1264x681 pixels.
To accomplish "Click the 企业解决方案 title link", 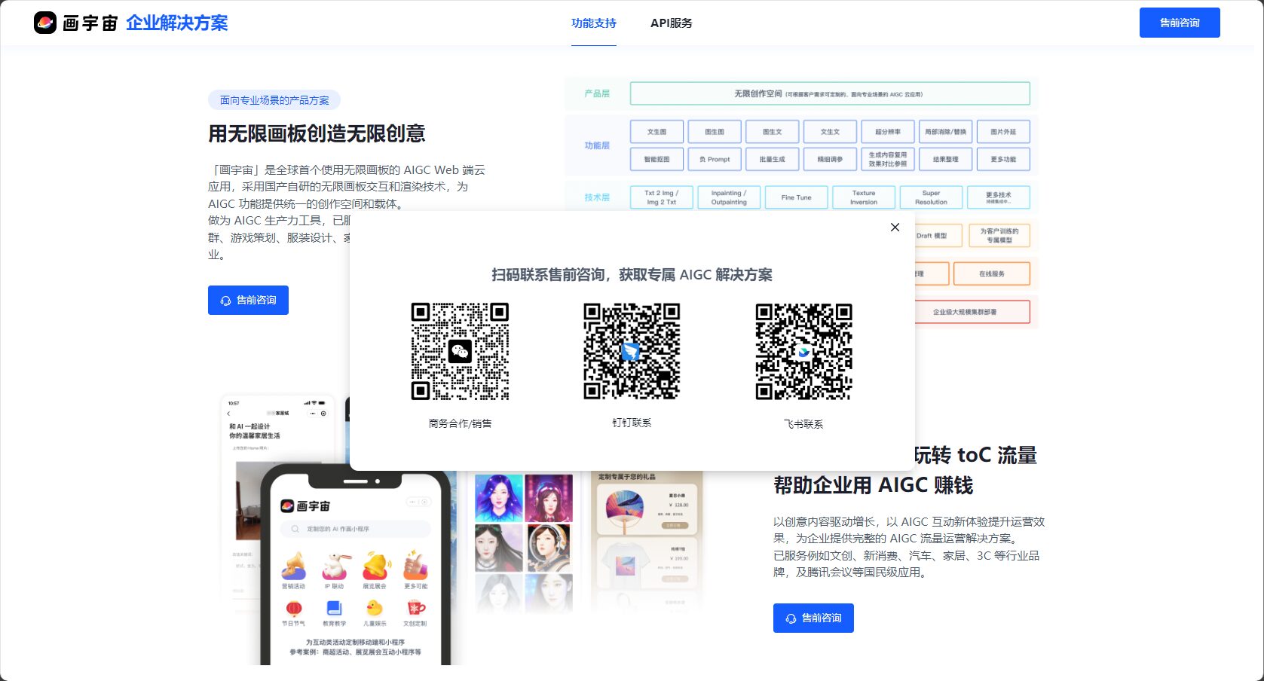I will point(177,23).
